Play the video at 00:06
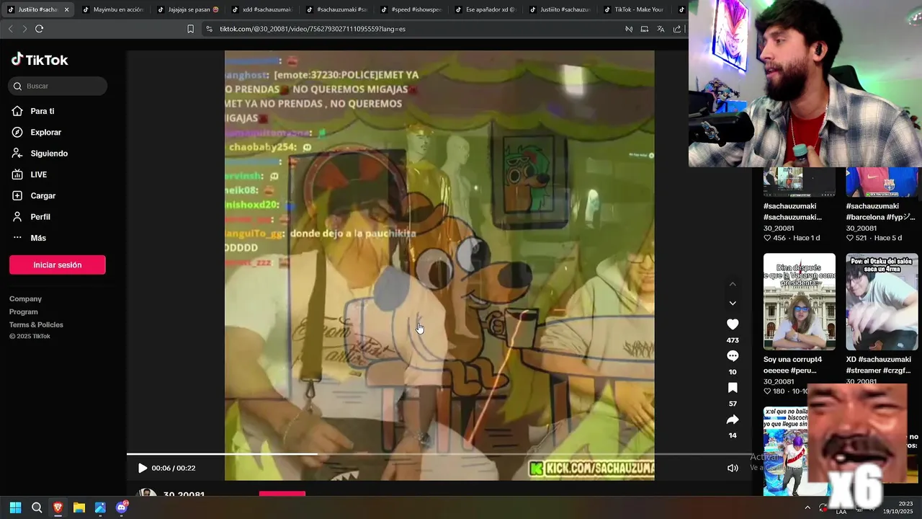 (143, 468)
